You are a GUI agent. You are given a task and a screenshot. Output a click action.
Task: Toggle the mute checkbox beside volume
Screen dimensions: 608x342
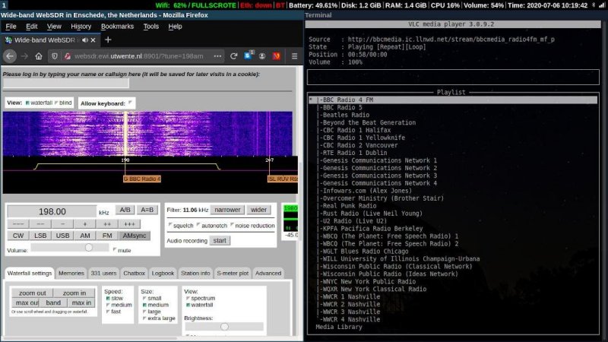114,249
